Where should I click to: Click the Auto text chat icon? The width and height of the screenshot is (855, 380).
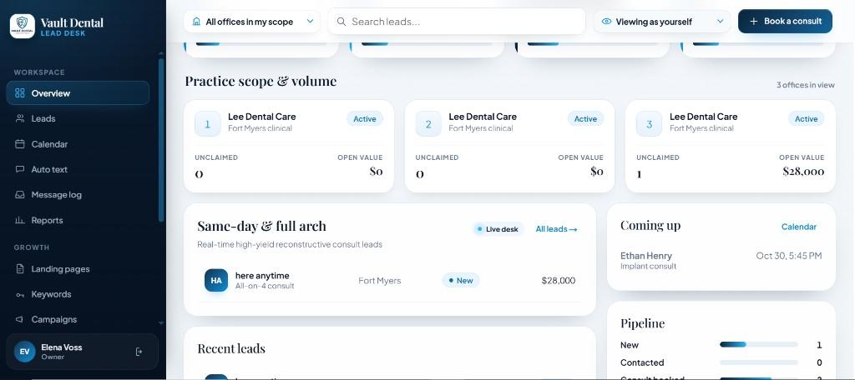click(x=20, y=169)
